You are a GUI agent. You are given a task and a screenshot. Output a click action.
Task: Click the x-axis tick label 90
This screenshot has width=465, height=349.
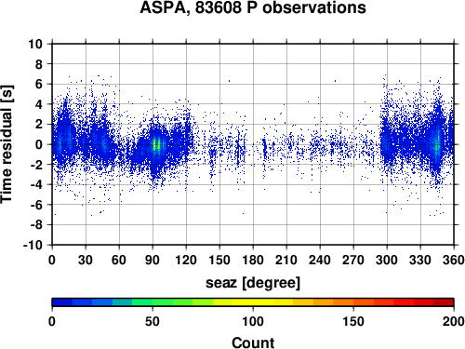click(x=153, y=260)
